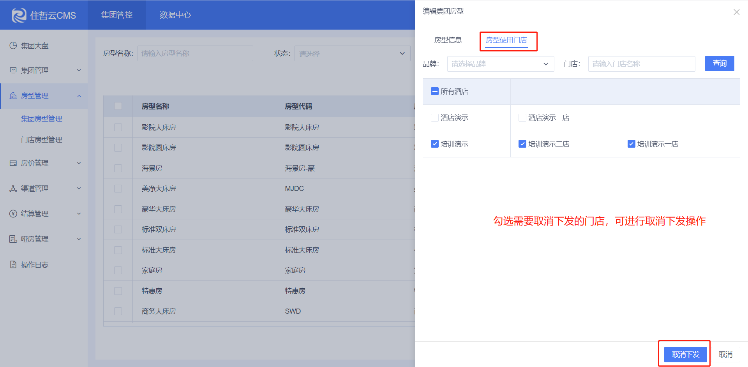Click the 取消 cancel button
Viewport: 748px width, 367px height.
click(725, 355)
